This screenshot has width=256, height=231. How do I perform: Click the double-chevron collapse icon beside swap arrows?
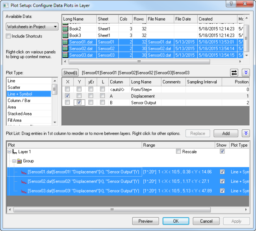[246, 73]
